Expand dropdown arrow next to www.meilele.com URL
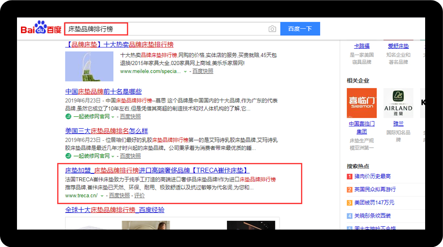Image resolution: width=443 pixels, height=247 pixels. (185, 72)
